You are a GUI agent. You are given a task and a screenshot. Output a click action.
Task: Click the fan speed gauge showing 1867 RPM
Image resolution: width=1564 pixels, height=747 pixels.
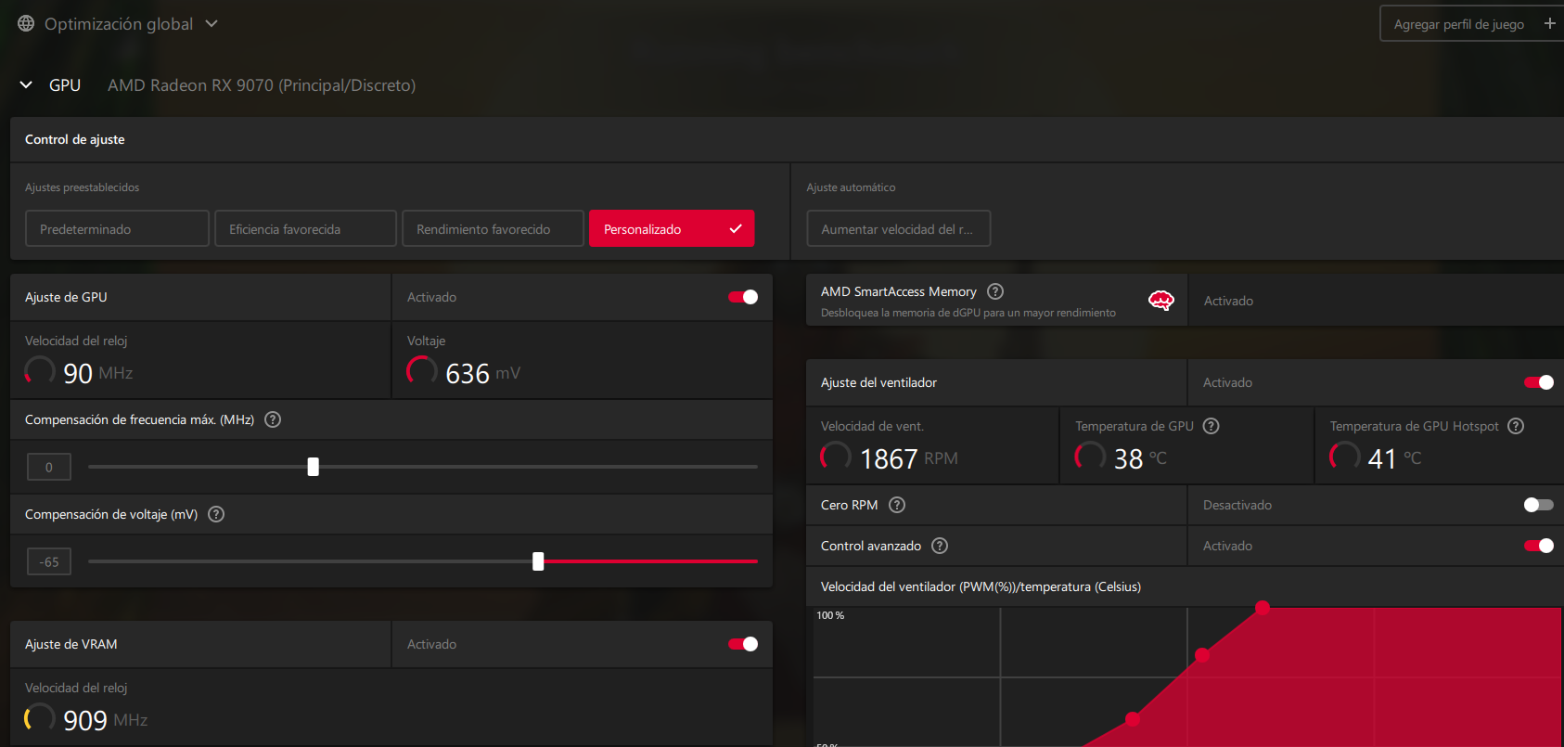836,457
